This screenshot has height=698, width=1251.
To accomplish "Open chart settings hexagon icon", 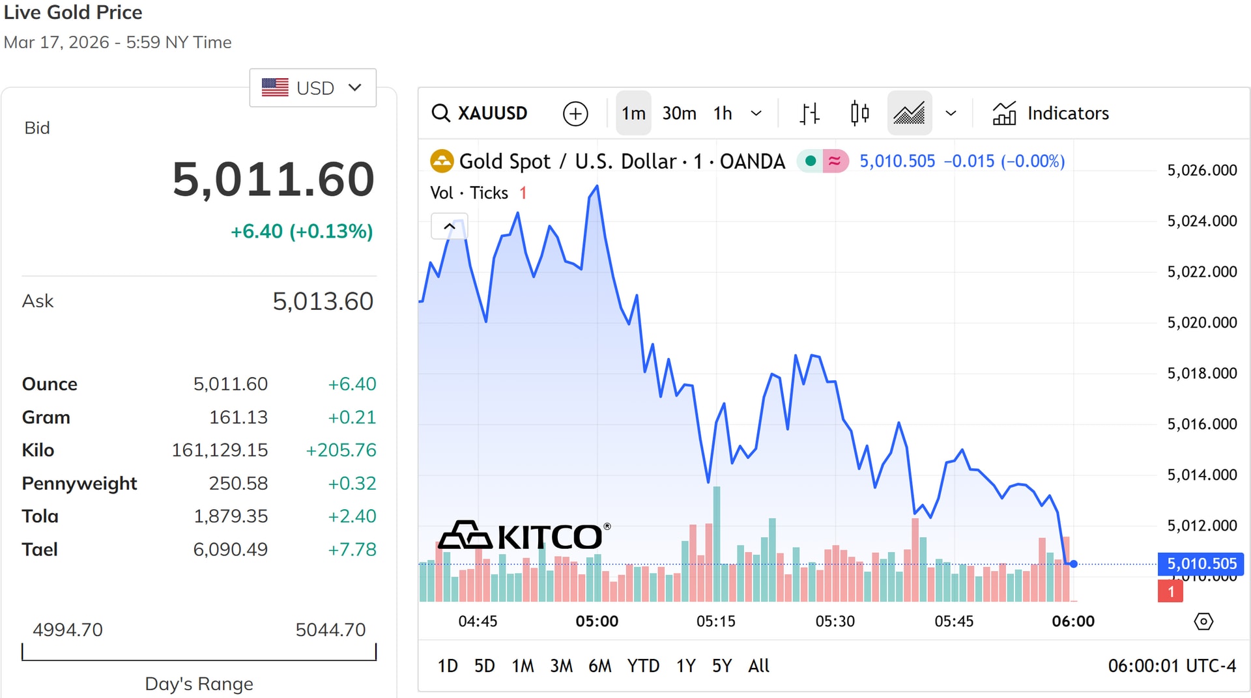I will [1203, 621].
